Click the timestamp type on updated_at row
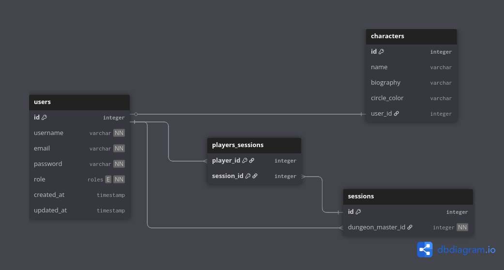Screen dimensions: 504x270 111,210
